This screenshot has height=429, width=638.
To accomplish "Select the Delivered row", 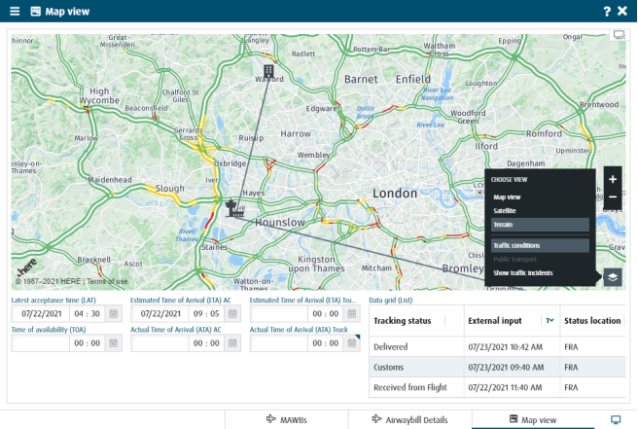I will pyautogui.click(x=497, y=346).
